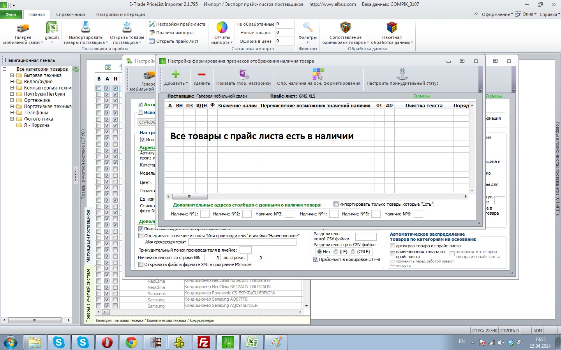Click Опр. наличия на осн. форматирования icon

click(318, 73)
